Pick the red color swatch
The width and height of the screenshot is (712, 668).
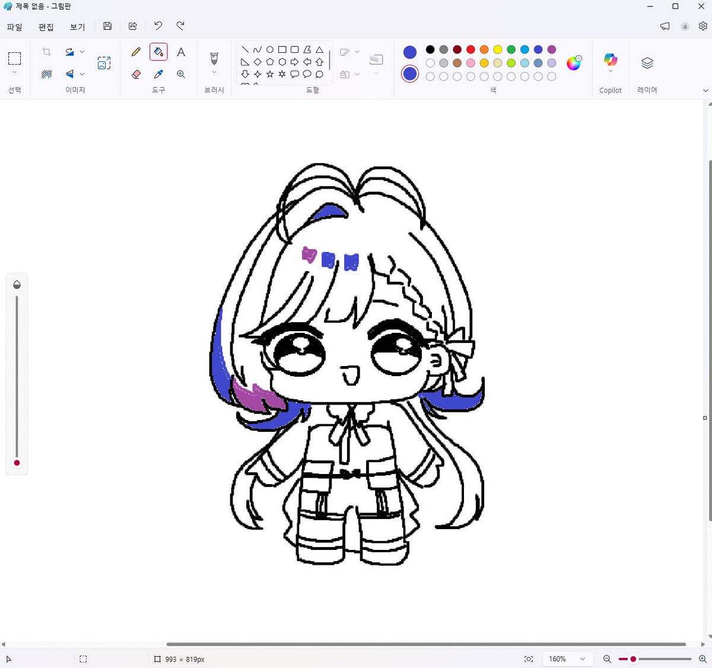(471, 49)
